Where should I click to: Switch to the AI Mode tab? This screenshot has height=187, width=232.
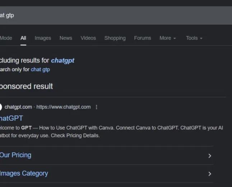click(6, 38)
